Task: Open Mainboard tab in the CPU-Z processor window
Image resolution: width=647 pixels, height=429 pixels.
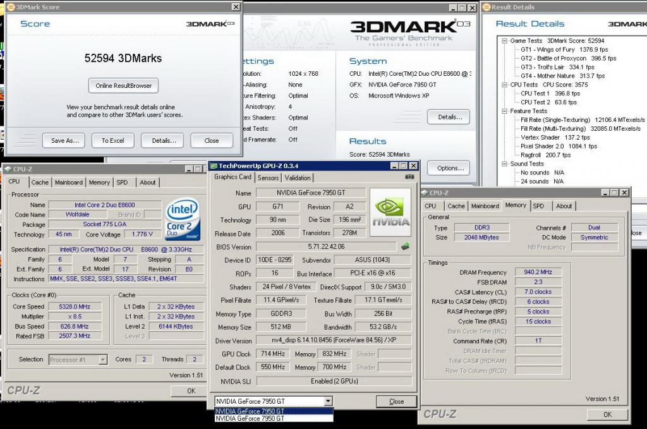Action: [x=69, y=183]
